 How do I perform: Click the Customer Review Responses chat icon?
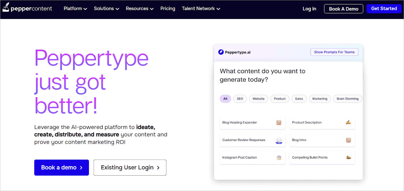pyautogui.click(x=279, y=140)
